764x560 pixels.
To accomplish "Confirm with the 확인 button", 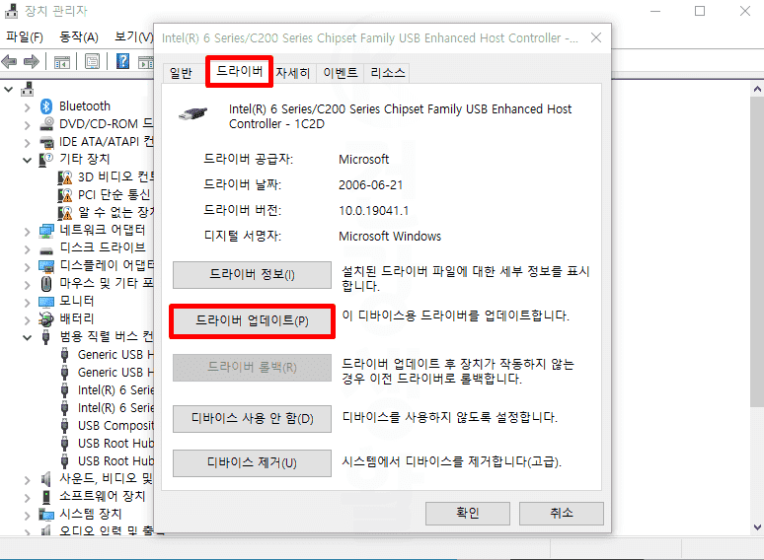I will (467, 514).
